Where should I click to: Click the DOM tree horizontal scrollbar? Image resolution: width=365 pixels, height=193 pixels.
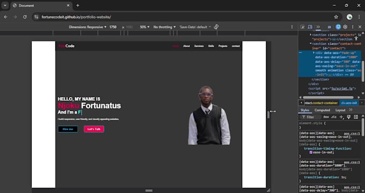328,98
